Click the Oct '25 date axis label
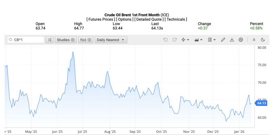The image size is (272, 135). click(161, 132)
